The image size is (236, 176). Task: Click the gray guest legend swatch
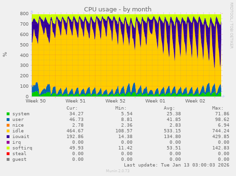[x=8, y=159]
